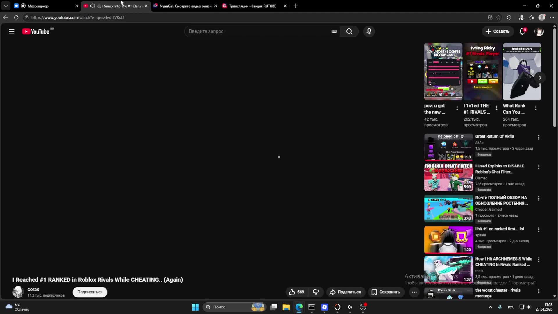Open options menu for Great Return Of Akfla
The width and height of the screenshot is (558, 314).
pos(539,137)
